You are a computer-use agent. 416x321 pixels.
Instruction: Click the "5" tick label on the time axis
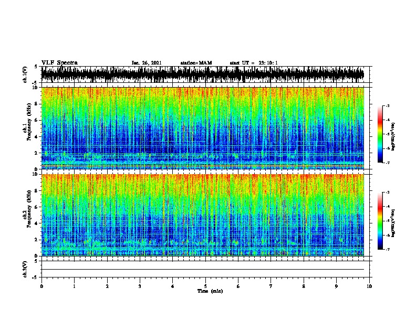(205, 286)
